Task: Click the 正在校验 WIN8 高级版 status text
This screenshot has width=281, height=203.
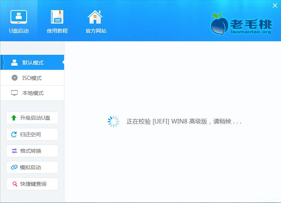Action: coord(184,122)
